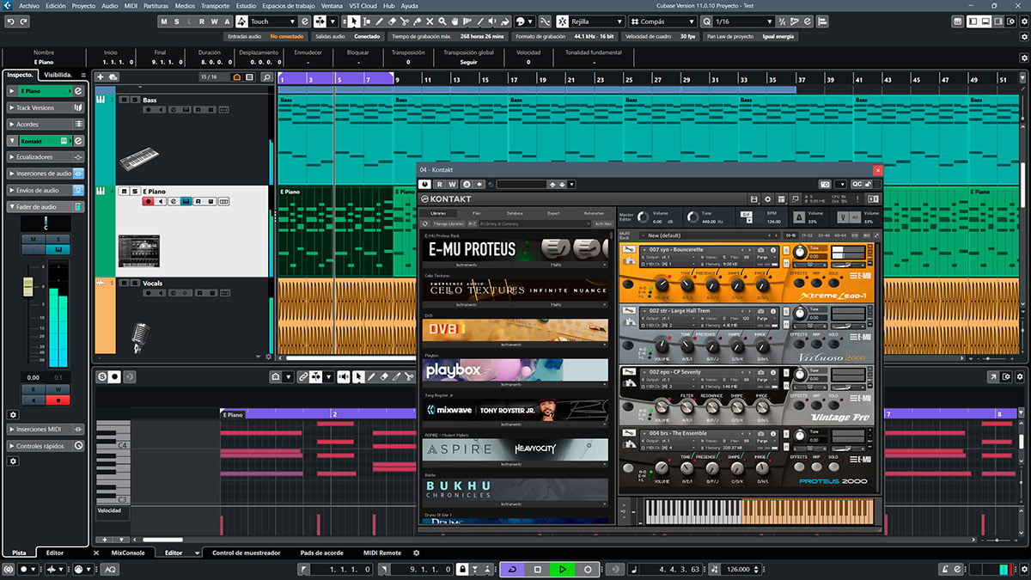This screenshot has height=580, width=1031.
Task: Open the Archivo menu
Action: [x=29, y=5]
